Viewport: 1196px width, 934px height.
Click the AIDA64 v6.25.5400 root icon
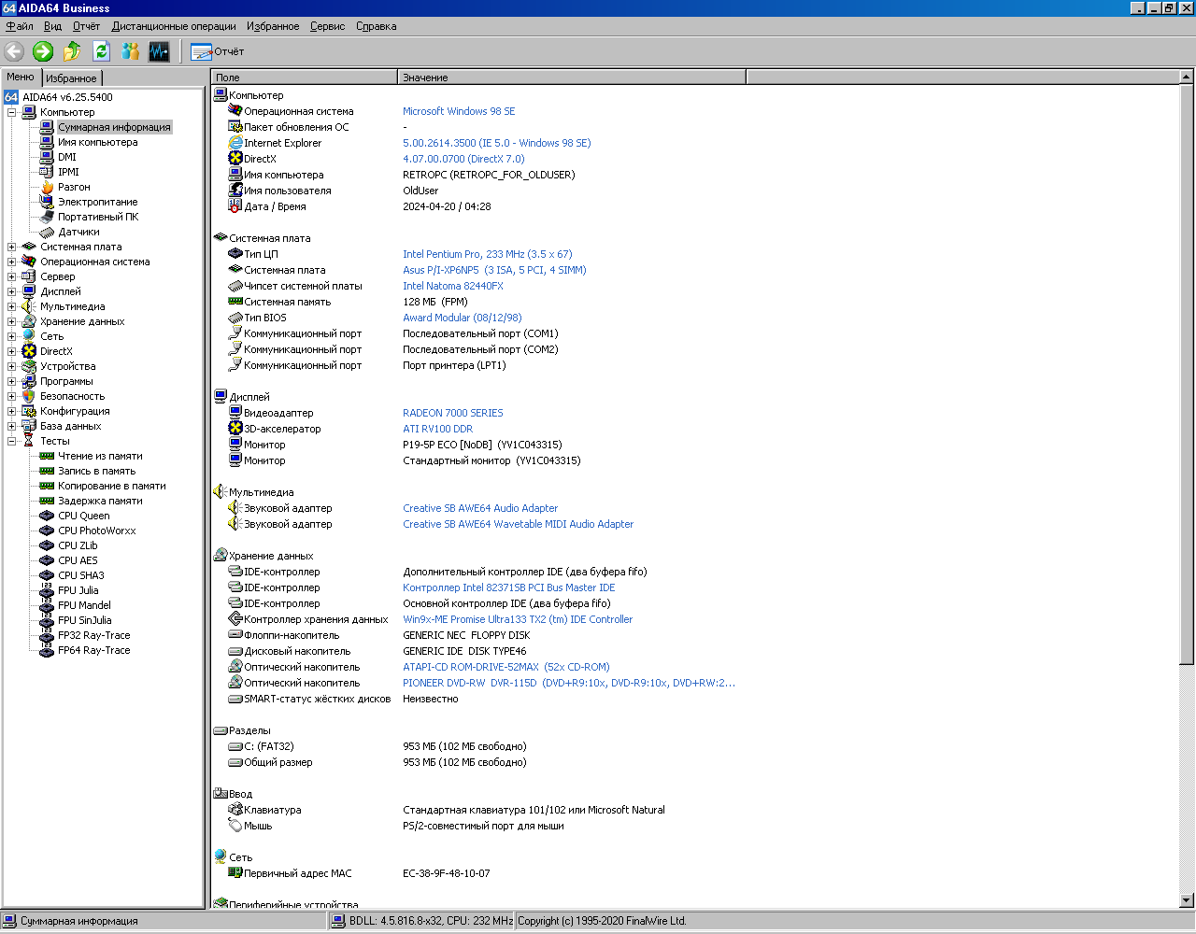pyautogui.click(x=11, y=97)
